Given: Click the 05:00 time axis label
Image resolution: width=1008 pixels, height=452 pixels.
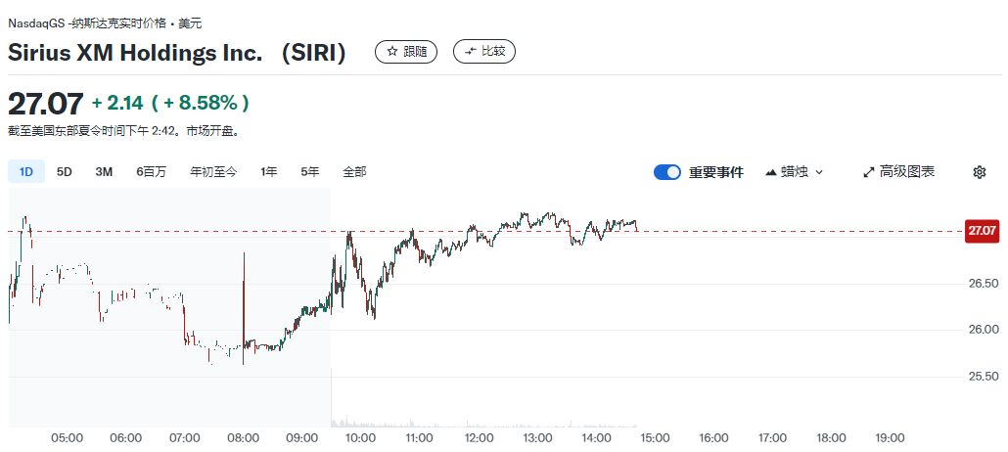Looking at the screenshot, I should click(67, 438).
